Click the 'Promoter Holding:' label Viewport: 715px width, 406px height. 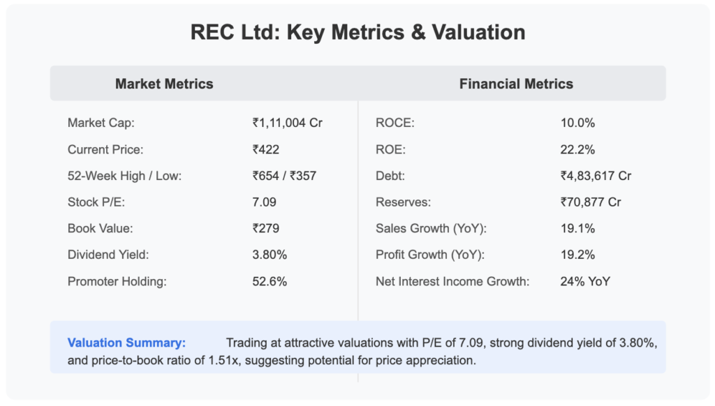coord(117,282)
